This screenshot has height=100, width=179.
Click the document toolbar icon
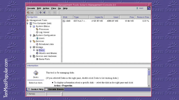coord(37,12)
